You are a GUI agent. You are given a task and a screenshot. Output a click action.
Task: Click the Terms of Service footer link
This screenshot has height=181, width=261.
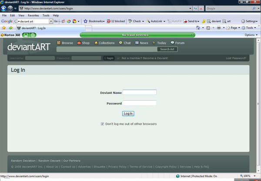pyautogui.click(x=141, y=167)
